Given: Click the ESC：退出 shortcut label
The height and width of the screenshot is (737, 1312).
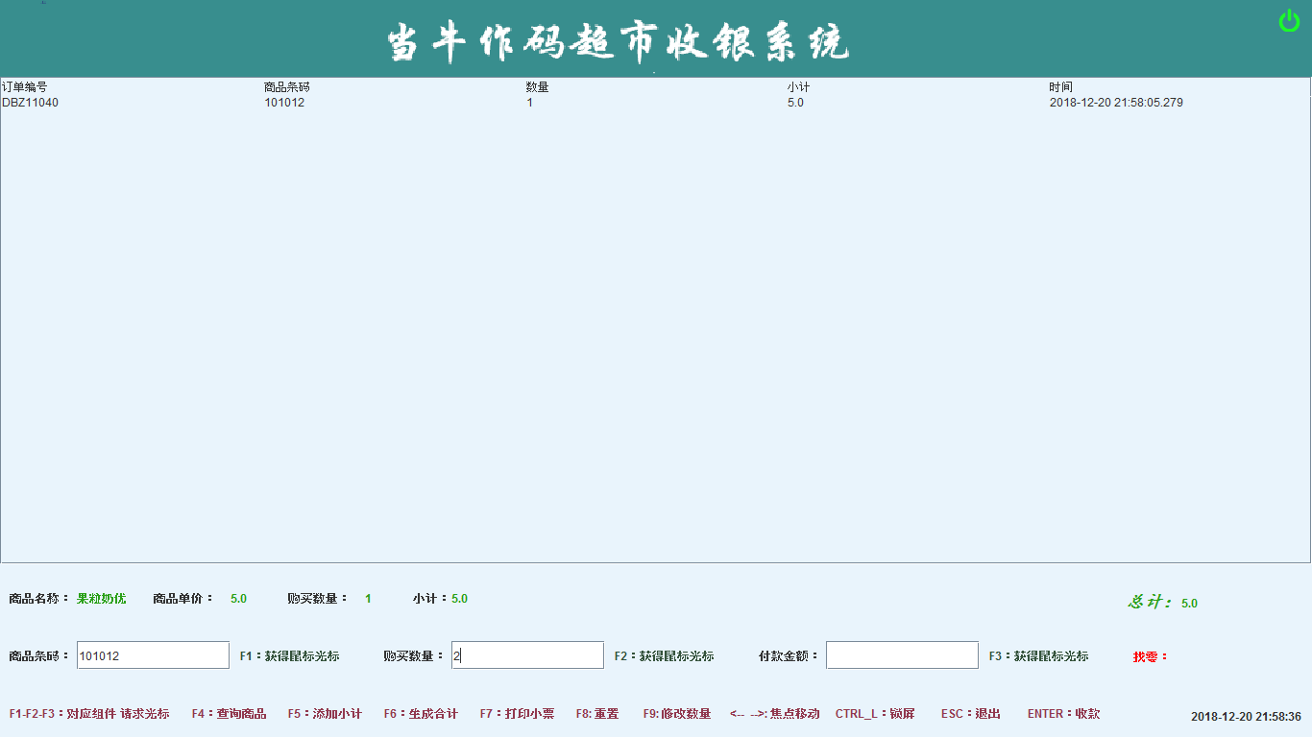Looking at the screenshot, I should pyautogui.click(x=971, y=714).
